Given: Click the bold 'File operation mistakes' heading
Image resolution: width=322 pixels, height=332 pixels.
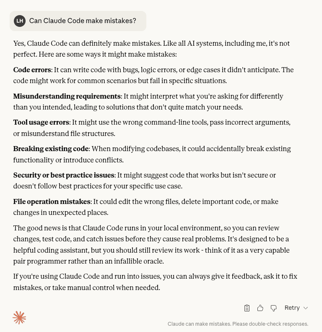Looking at the screenshot, I should coord(52,201).
